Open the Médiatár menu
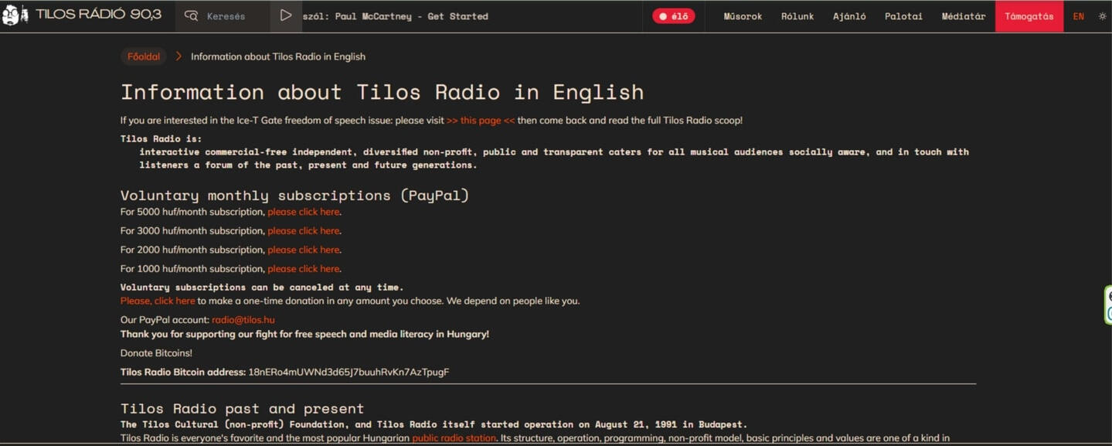Screen dimensions: 1112x446 [x=963, y=15]
